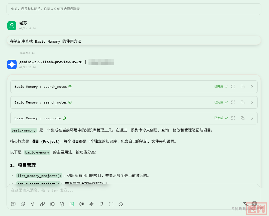
Task: Click the translate icon in the input bar
Action: [245, 204]
